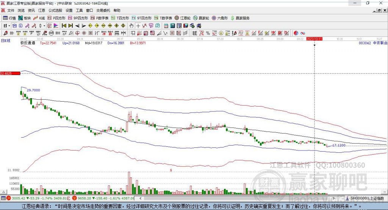The height and width of the screenshot is (210, 388).
Task: Click the infinity symbol icon
Action: pos(303,33)
